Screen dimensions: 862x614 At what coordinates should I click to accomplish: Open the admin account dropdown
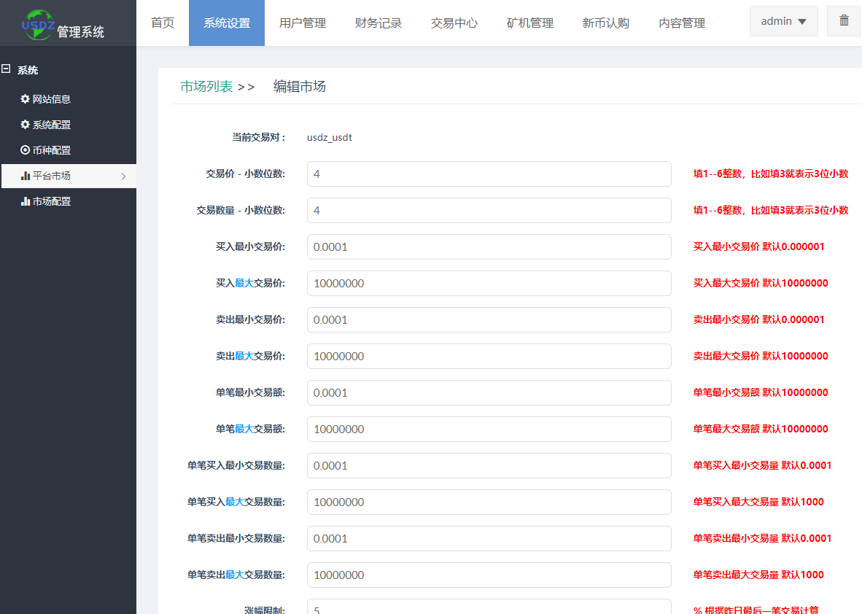tap(783, 20)
